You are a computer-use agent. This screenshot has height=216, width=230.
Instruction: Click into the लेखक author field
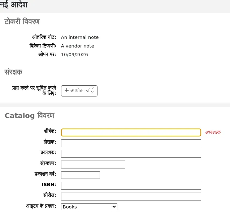pyautogui.click(x=131, y=143)
